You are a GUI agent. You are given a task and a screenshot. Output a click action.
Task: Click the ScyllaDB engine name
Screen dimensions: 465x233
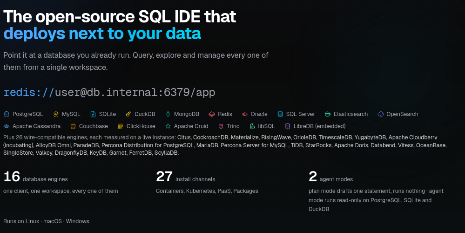tap(166, 153)
